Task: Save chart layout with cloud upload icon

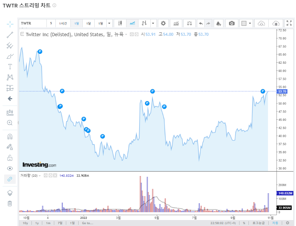Action: 276,23
